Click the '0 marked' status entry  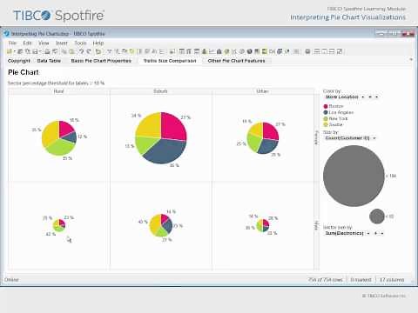coord(361,280)
